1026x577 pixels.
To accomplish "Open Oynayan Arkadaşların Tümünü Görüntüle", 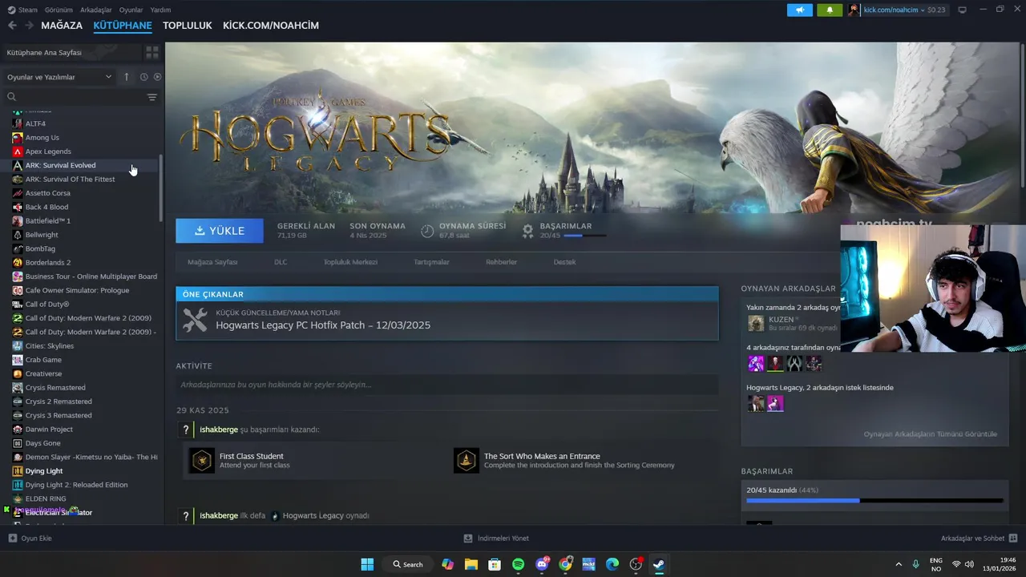I will tap(931, 434).
